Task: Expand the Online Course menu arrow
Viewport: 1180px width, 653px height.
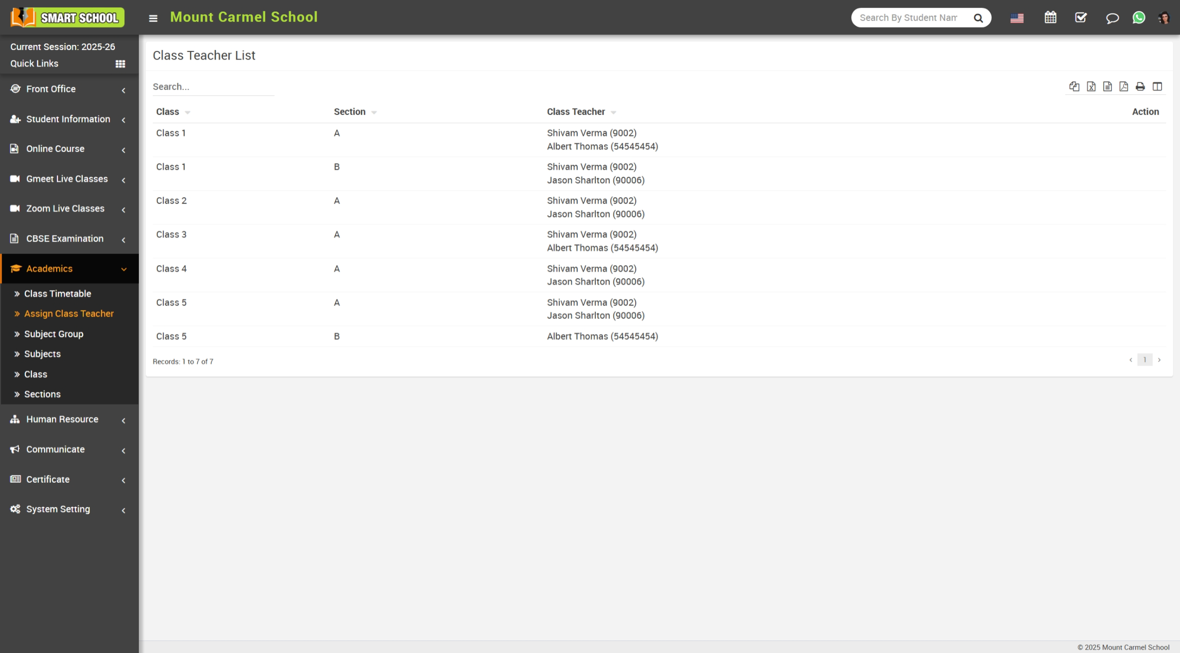Action: click(x=123, y=150)
